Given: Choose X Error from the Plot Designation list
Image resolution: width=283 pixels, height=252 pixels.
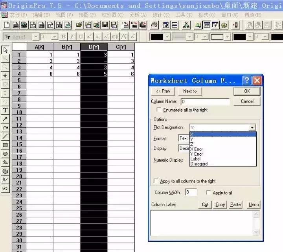Looking at the screenshot, I should point(196,149).
